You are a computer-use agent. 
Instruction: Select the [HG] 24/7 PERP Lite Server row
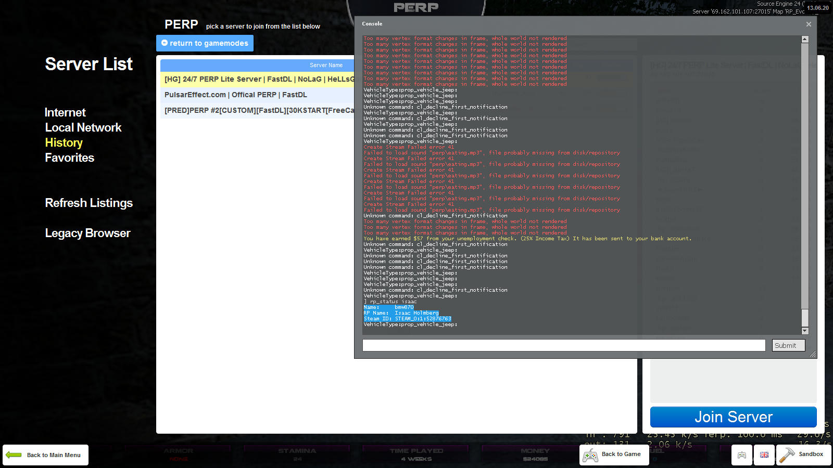click(x=257, y=79)
